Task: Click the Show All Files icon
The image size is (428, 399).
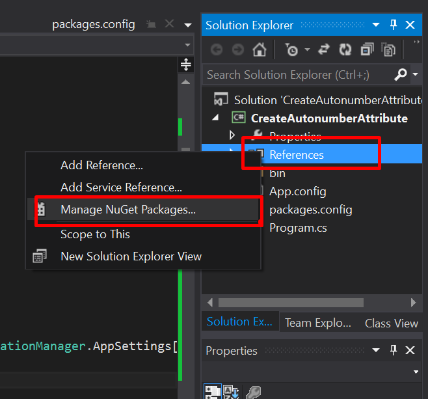Action: (x=388, y=49)
